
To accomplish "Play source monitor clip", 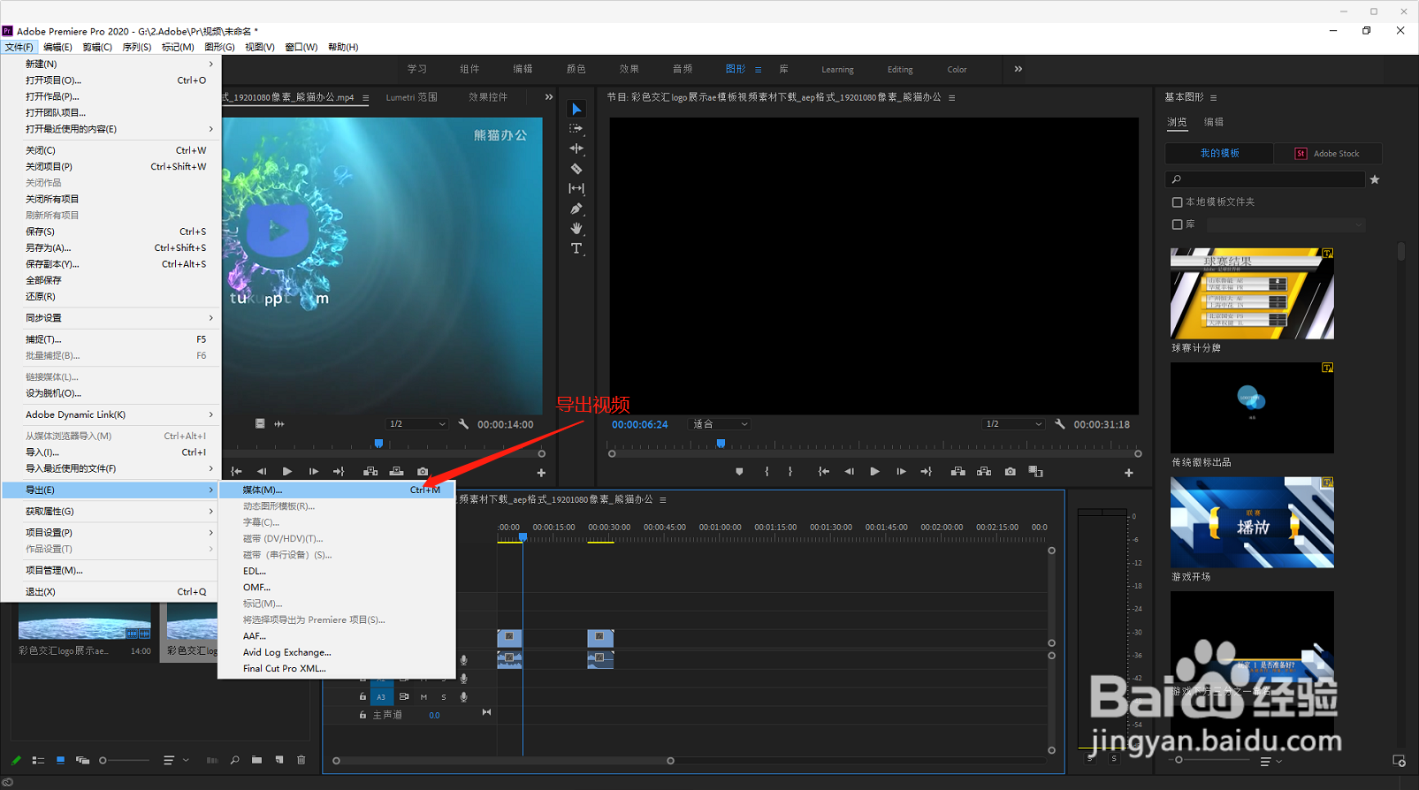I will (x=287, y=472).
